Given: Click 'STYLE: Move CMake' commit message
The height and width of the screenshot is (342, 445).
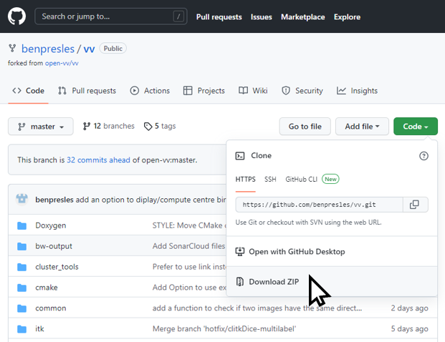Looking at the screenshot, I should [x=189, y=225].
